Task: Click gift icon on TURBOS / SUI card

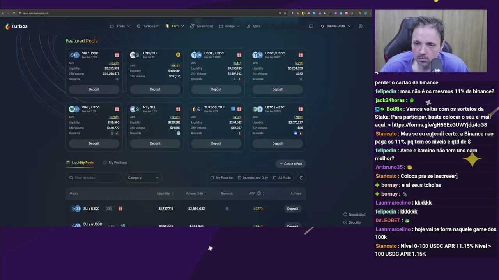Action: click(239, 109)
